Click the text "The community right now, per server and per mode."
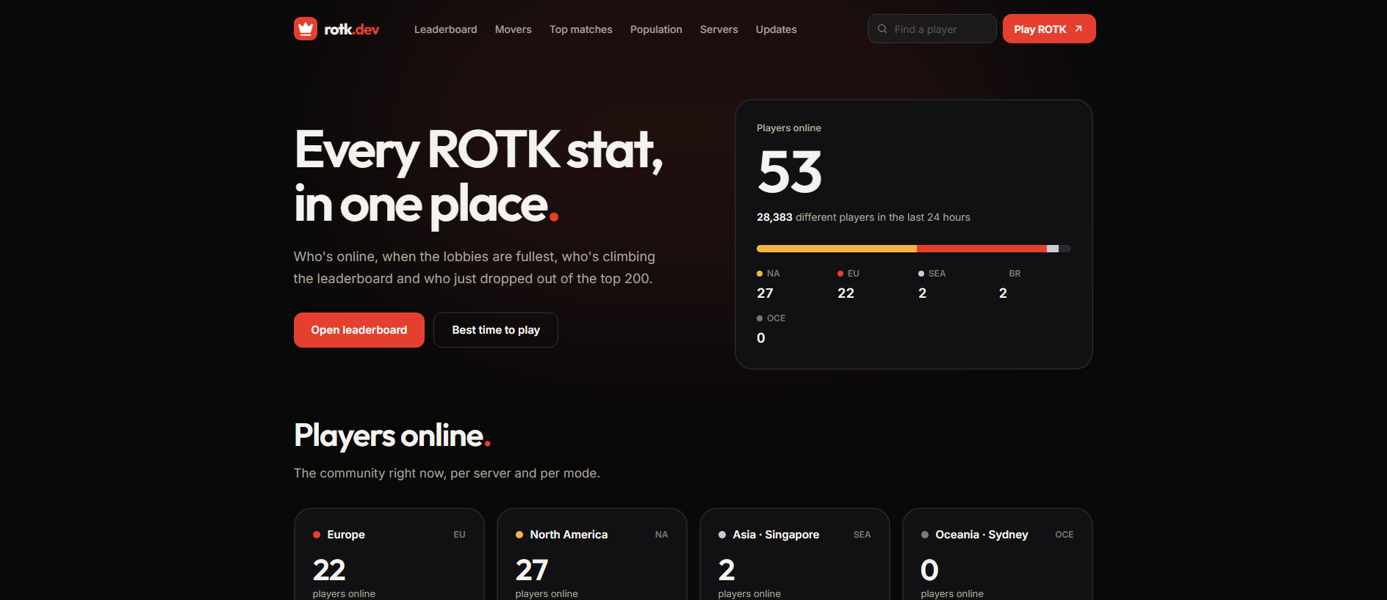Viewport: 1387px width, 600px height. pyautogui.click(x=447, y=473)
